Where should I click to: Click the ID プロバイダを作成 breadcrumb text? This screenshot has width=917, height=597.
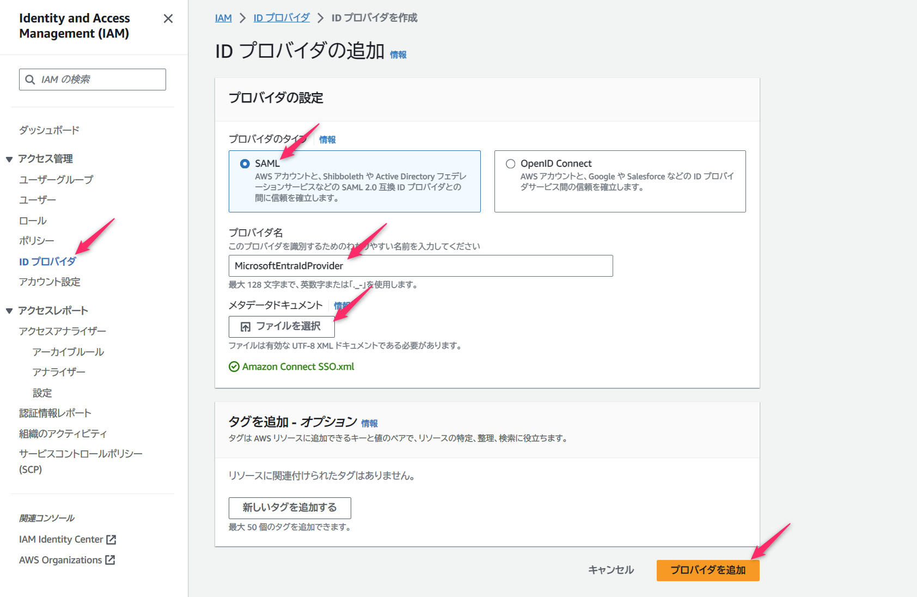pos(374,18)
